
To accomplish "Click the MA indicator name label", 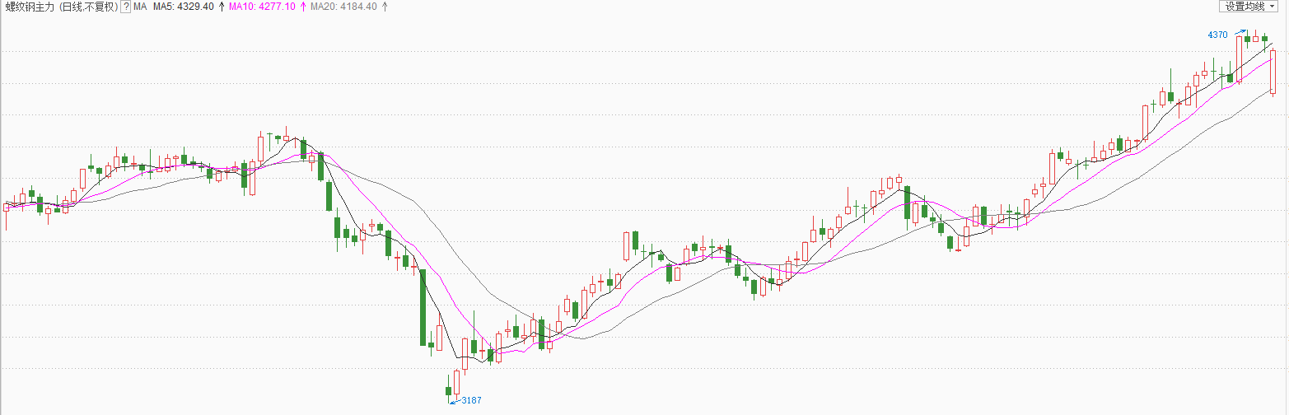I will coord(140,7).
